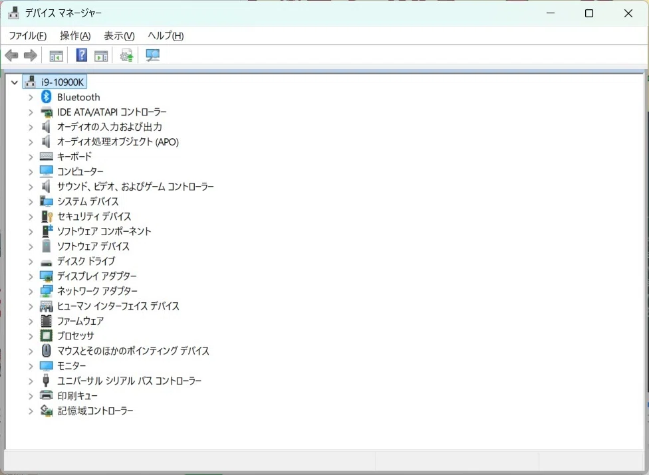This screenshot has height=475, width=649.
Task: Click Scan for hardware changes monitor icon
Action: coord(153,55)
